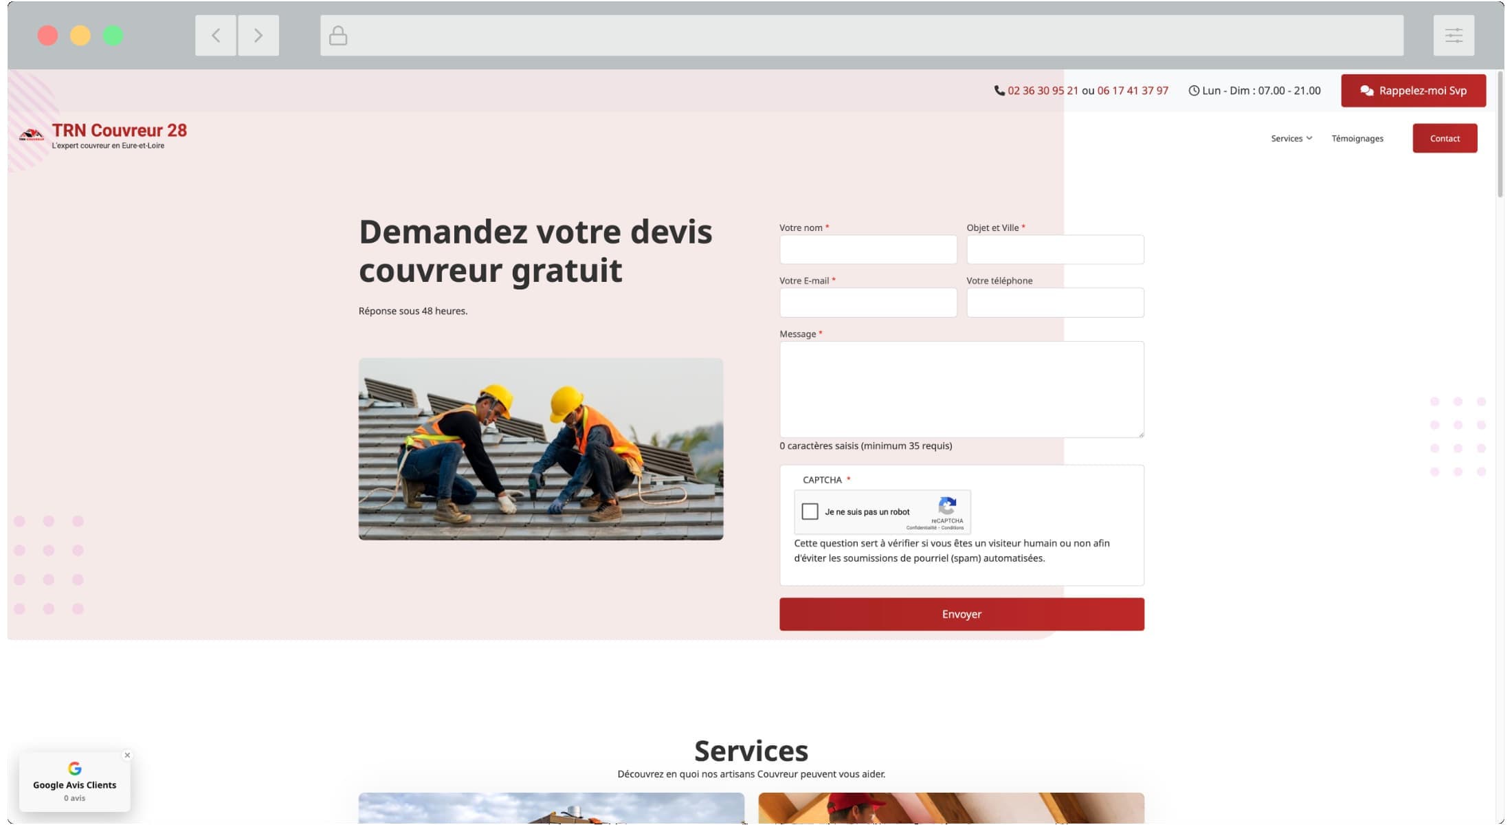Click into the Message text area

click(x=961, y=389)
